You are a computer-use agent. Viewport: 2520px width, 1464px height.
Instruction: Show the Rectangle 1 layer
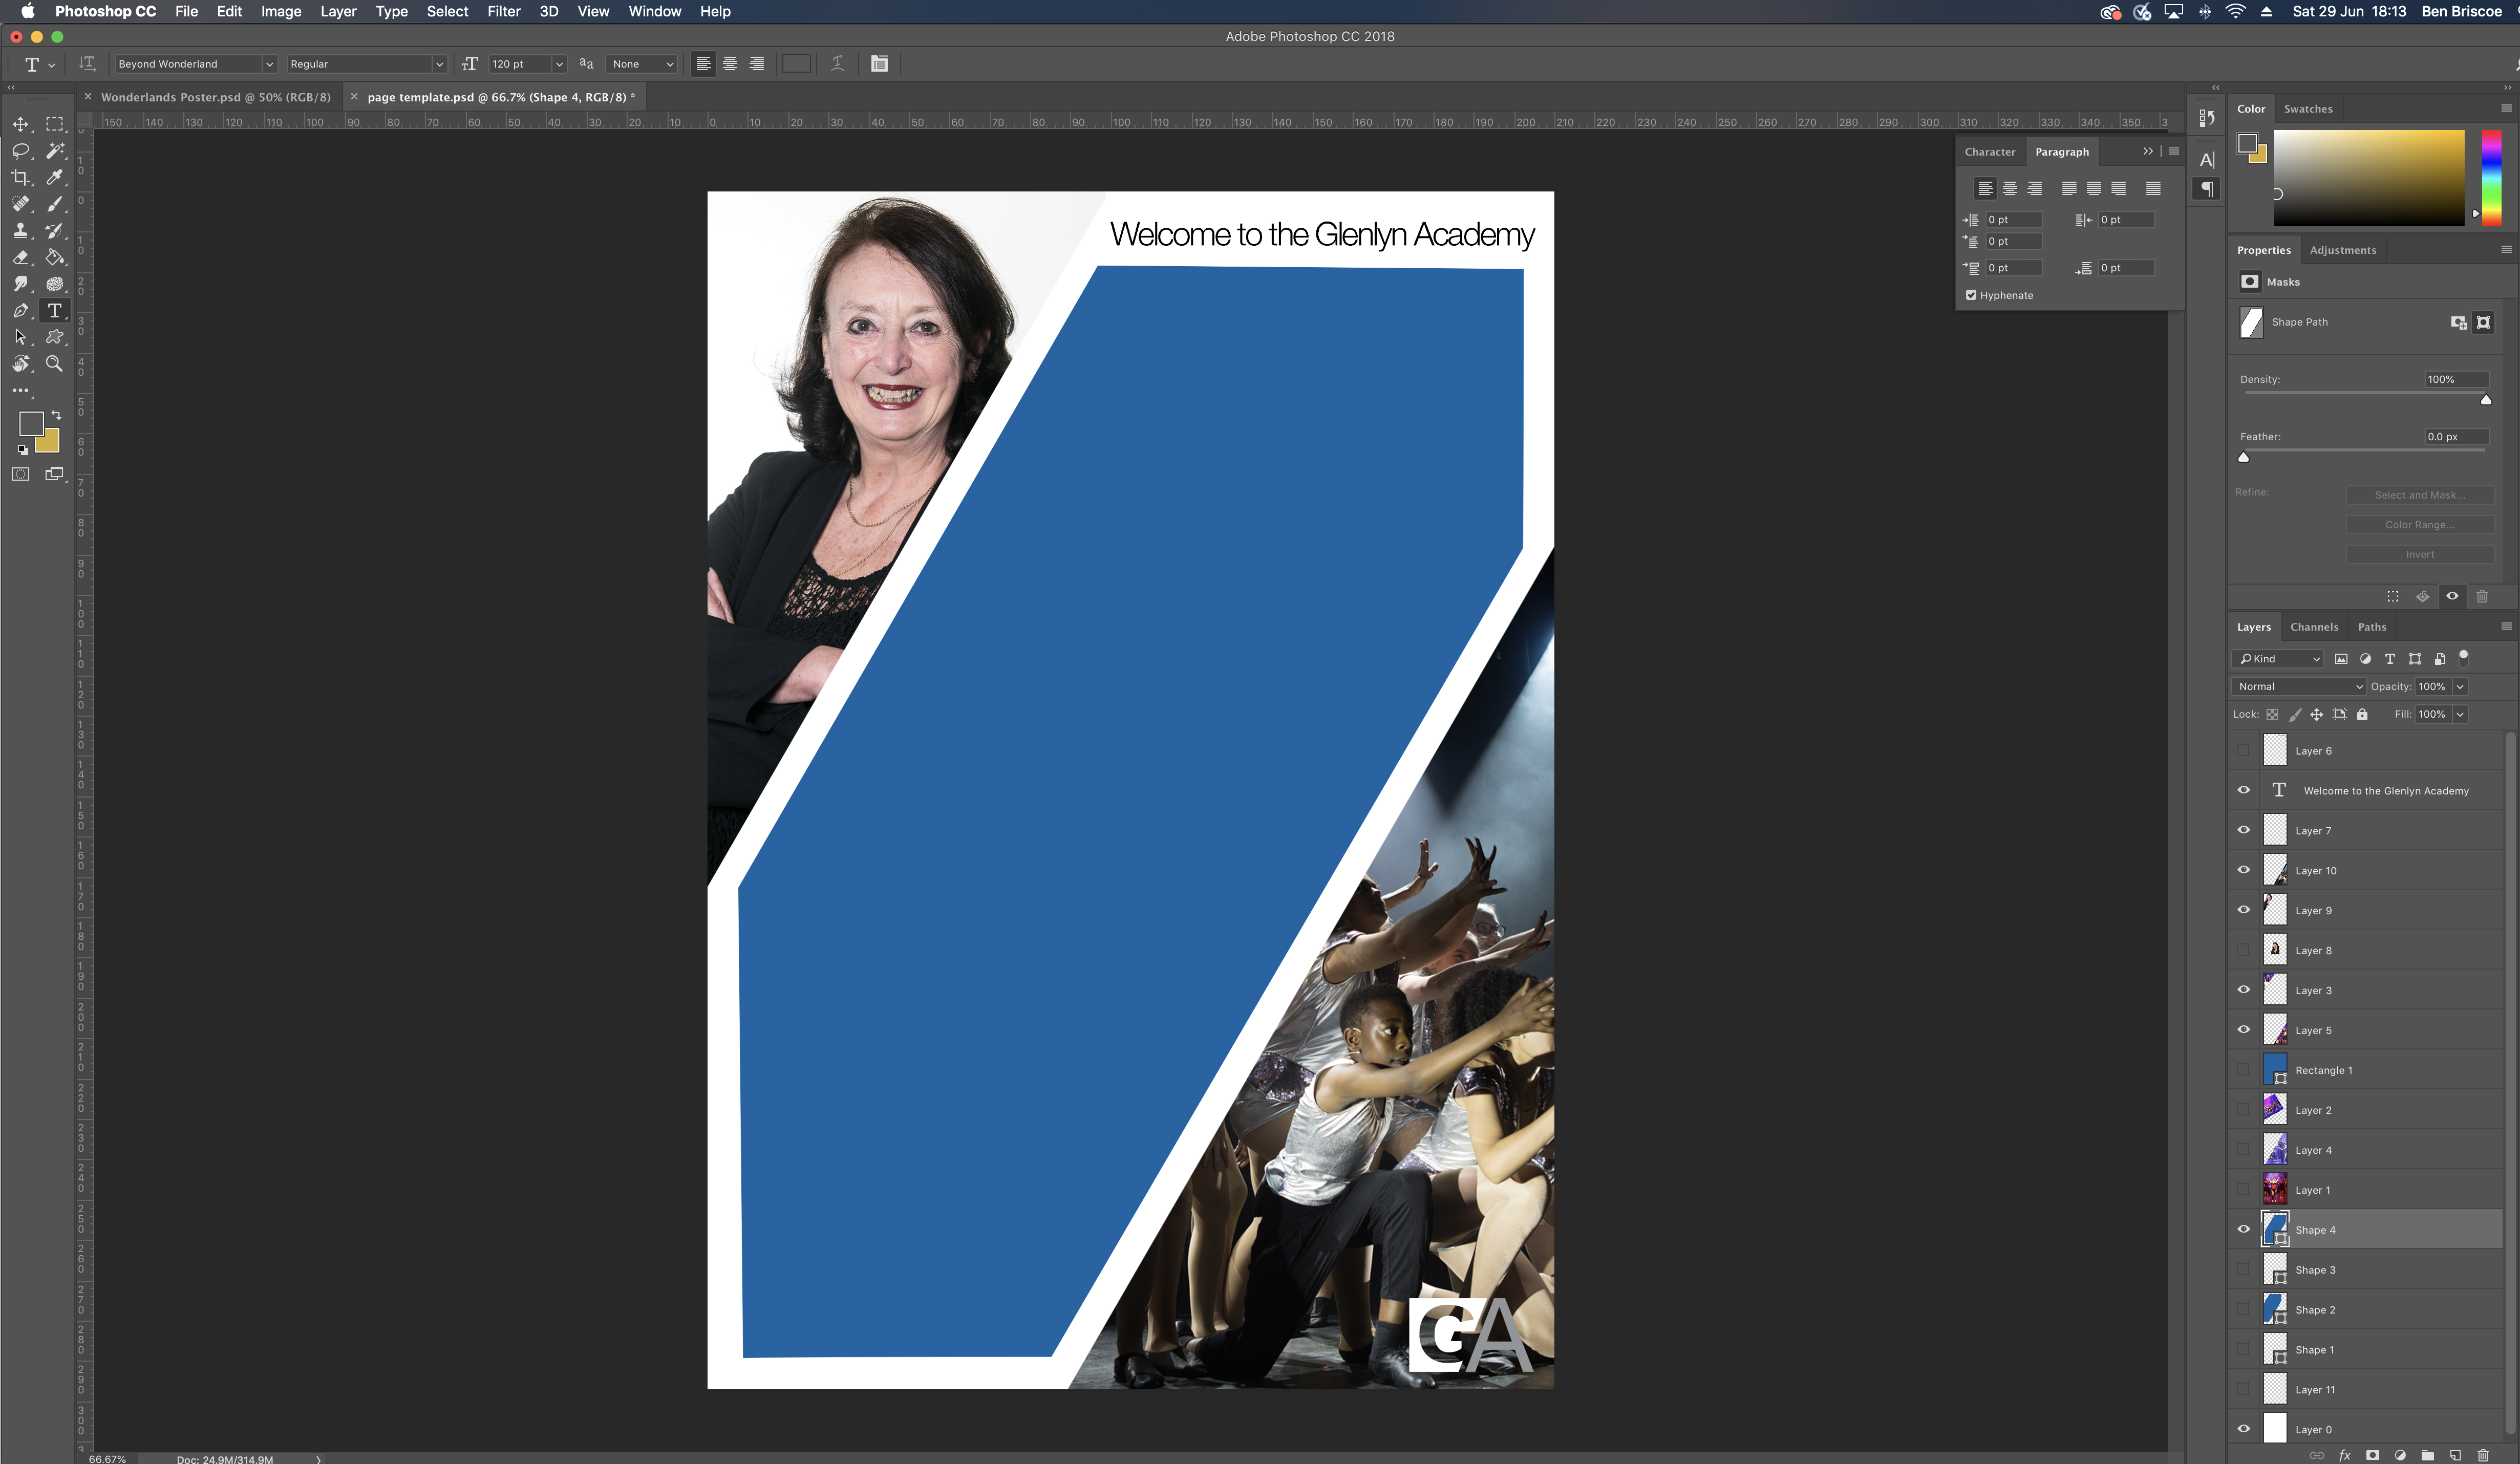click(x=2244, y=1070)
